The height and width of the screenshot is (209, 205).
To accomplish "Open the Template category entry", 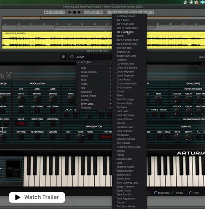I will 94,108.
